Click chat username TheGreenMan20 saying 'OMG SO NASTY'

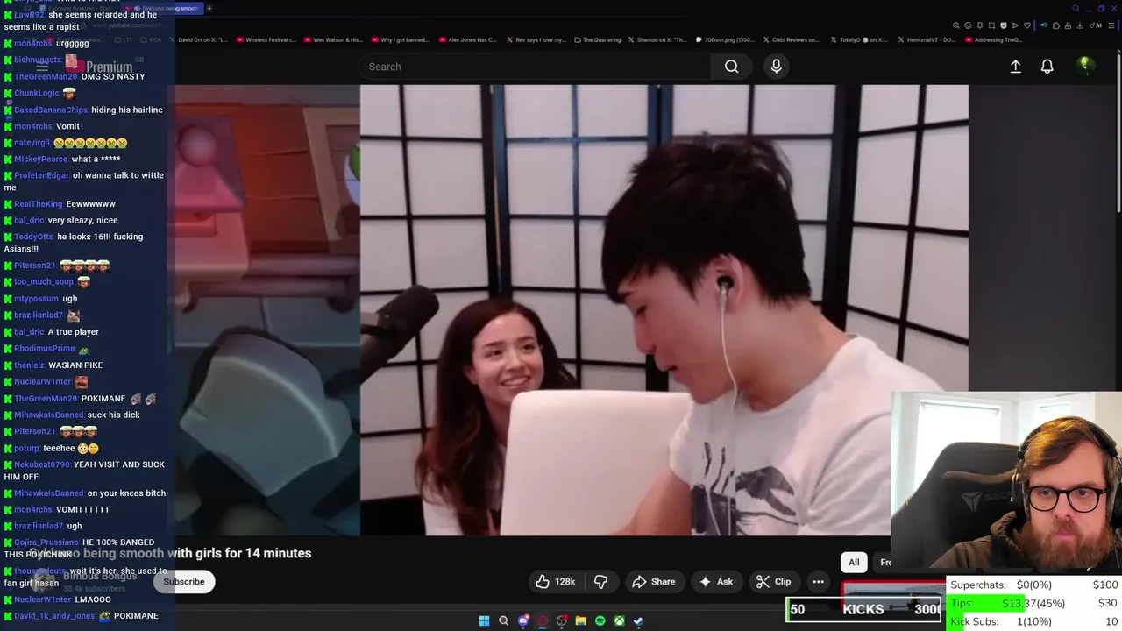(46, 77)
